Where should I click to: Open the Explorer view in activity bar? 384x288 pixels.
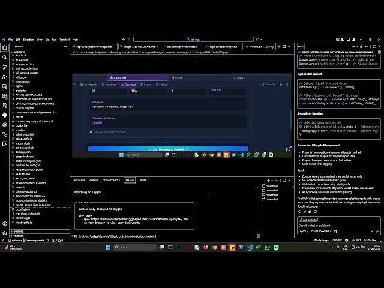(5, 47)
